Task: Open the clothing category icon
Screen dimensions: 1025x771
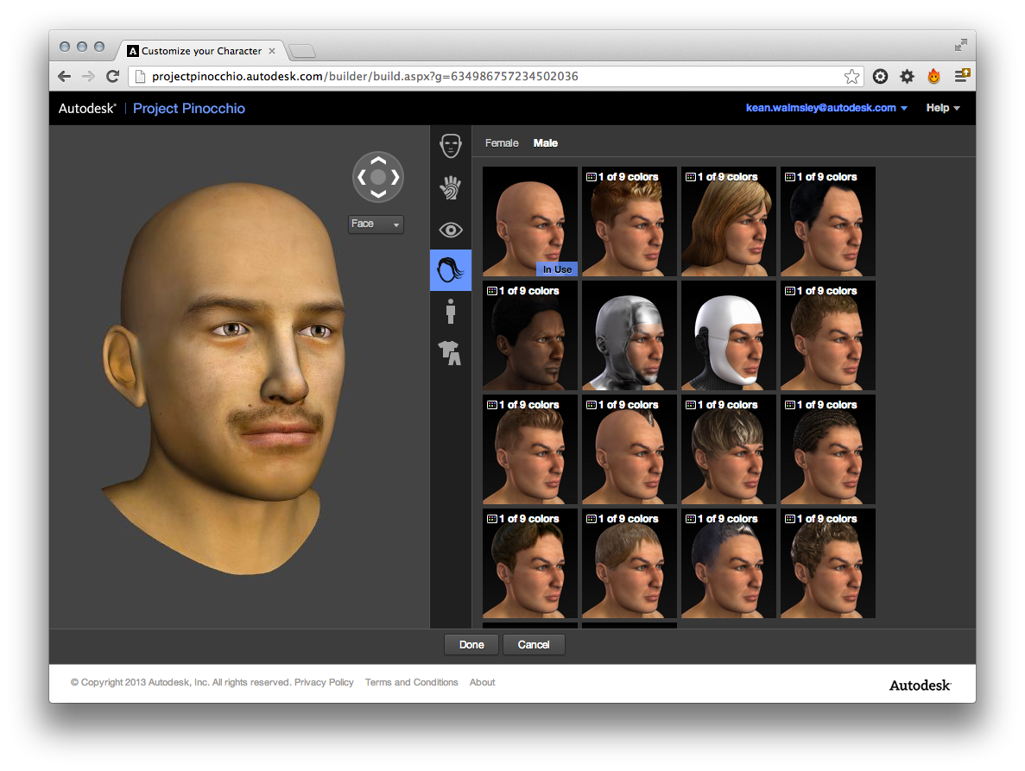Action: [x=450, y=351]
